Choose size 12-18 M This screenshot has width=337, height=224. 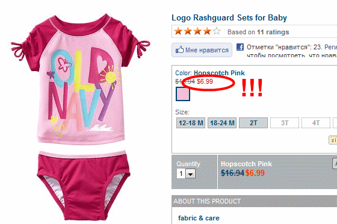pyautogui.click(x=191, y=123)
